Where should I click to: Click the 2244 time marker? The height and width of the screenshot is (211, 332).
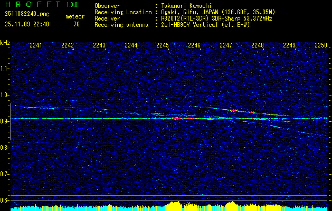coord(131,45)
